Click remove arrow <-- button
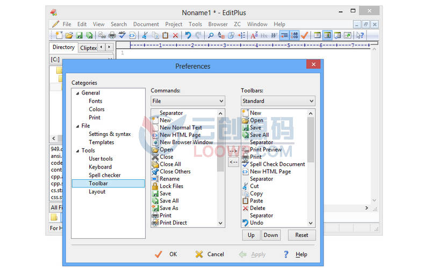This screenshot has width=430, height=269. point(233,162)
